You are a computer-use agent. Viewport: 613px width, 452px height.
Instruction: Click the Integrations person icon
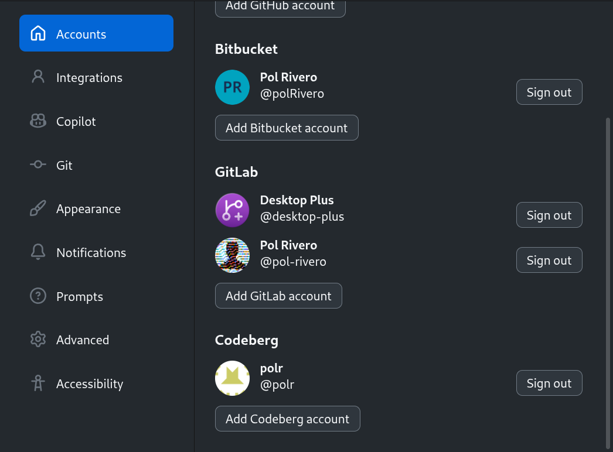38,77
